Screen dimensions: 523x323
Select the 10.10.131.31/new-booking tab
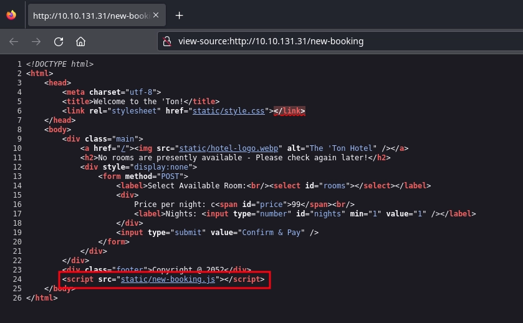point(90,16)
